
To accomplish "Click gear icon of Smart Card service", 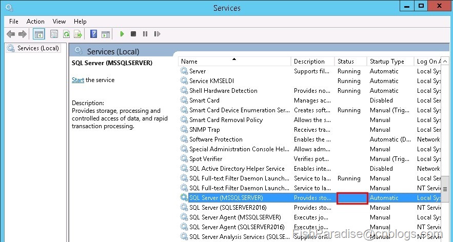I will [x=184, y=100].
